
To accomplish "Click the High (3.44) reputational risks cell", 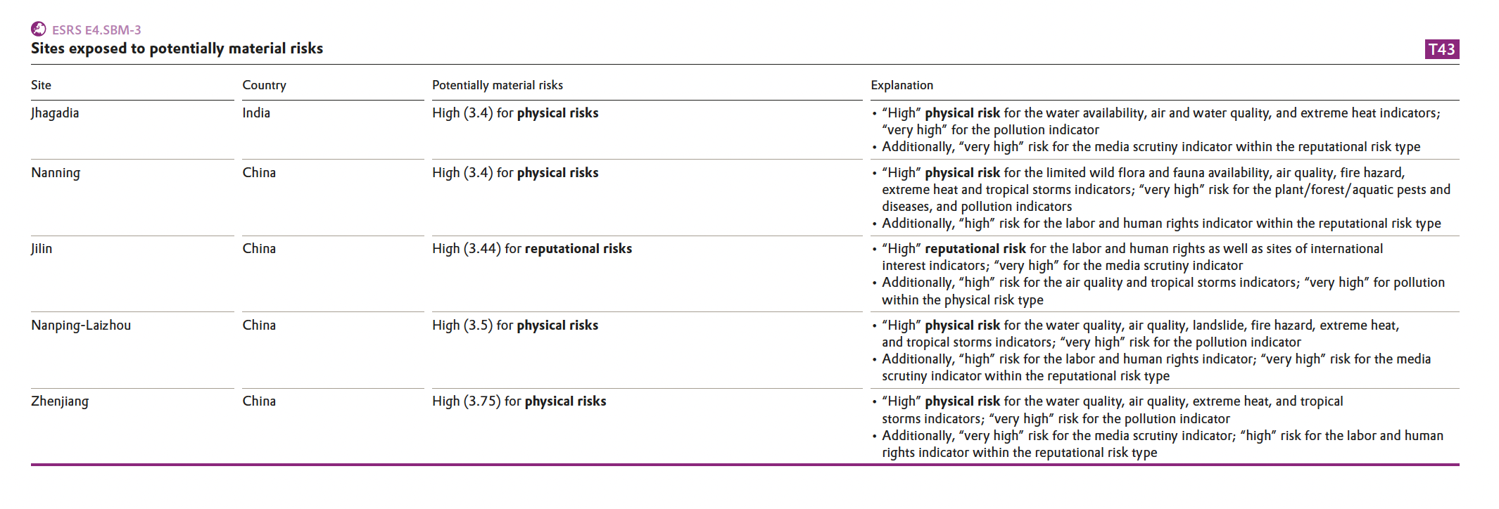I will pos(531,249).
